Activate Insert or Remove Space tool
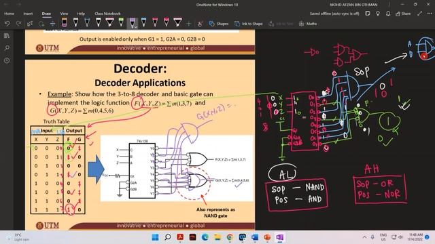This screenshot has width=435, height=244. (52, 24)
